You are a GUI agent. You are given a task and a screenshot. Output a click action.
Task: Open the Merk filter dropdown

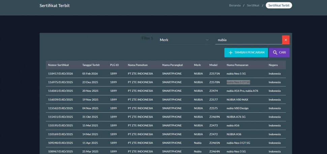coord(184,40)
